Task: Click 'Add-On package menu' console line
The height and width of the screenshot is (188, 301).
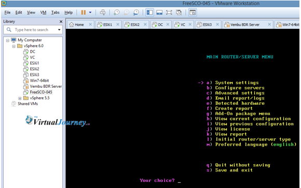Action: pyautogui.click(x=243, y=114)
